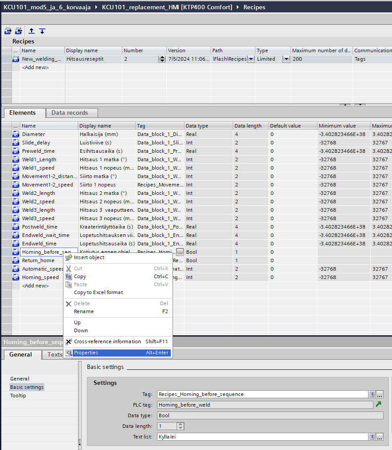Click the move-up arrow toolbar icon

click(31, 31)
